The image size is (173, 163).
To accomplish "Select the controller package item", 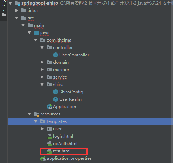I will pyautogui.click(x=63, y=48).
